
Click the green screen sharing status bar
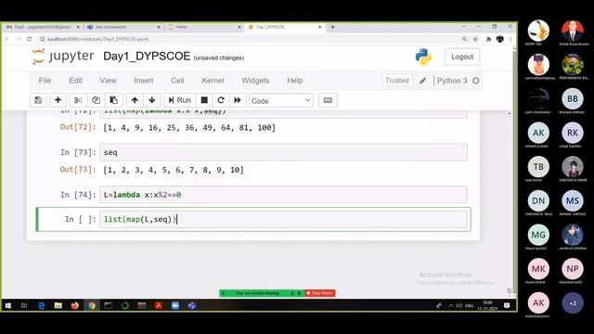click(x=262, y=293)
